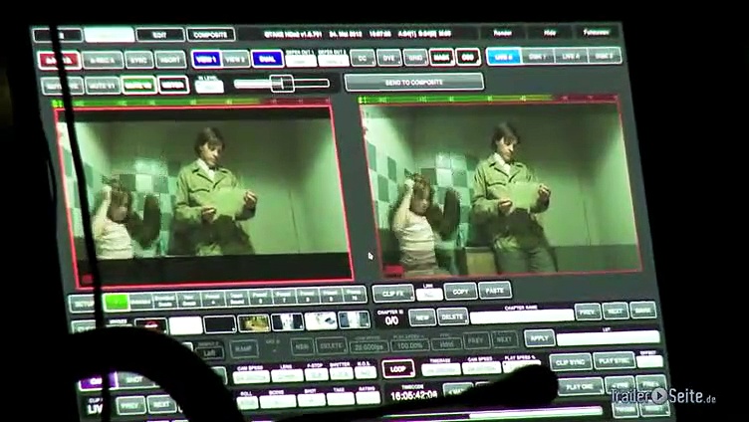The width and height of the screenshot is (749, 422).
Task: Toggle the MASK overlay
Action: [441, 57]
